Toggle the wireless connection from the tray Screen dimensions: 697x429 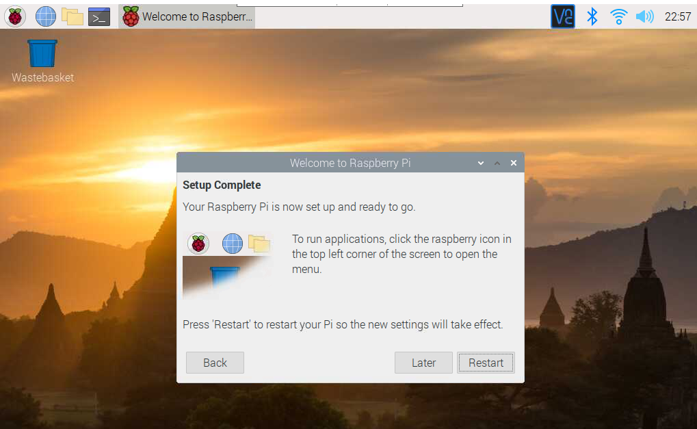tap(618, 16)
